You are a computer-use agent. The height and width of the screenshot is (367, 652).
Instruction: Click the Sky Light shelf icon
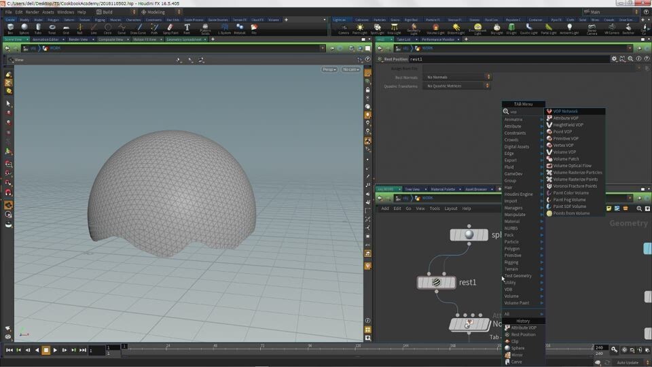tap(496, 29)
